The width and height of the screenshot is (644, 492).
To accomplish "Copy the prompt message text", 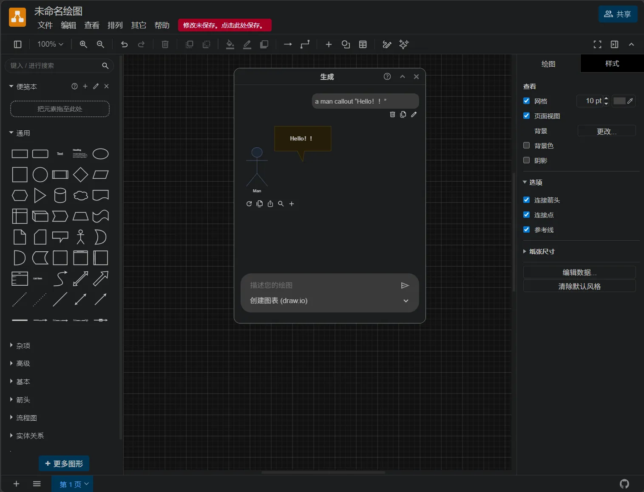I will tap(403, 114).
